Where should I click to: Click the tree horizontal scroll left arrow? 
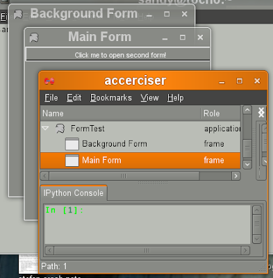(x=44, y=176)
